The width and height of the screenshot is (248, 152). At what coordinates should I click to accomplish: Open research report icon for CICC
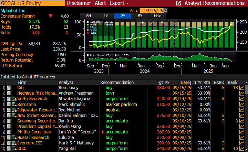(x=14, y=149)
